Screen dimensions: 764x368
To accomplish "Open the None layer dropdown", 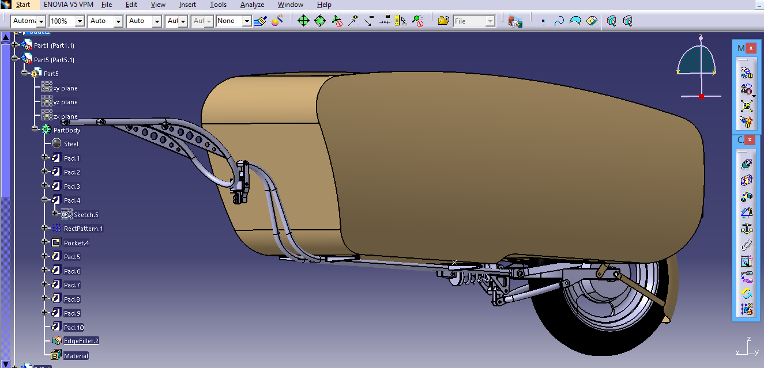I will [x=247, y=21].
